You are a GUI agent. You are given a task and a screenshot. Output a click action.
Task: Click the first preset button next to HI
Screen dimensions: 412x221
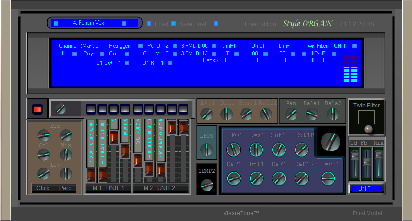[91, 109]
